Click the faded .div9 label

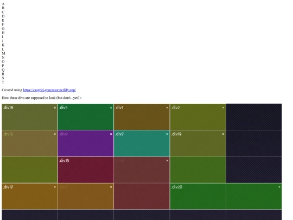pyautogui.click(x=63, y=134)
